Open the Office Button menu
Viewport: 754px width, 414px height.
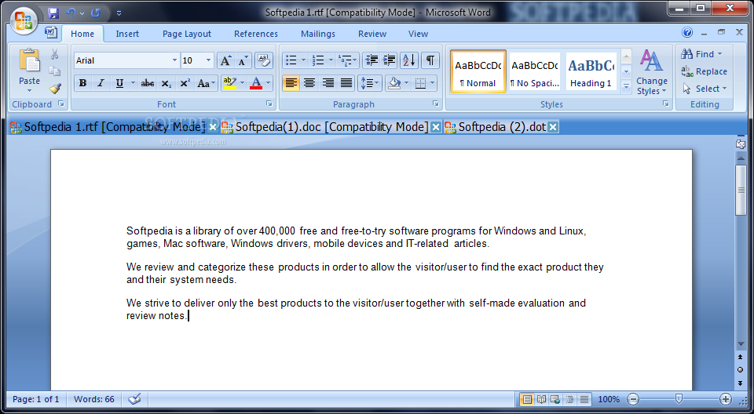24,21
